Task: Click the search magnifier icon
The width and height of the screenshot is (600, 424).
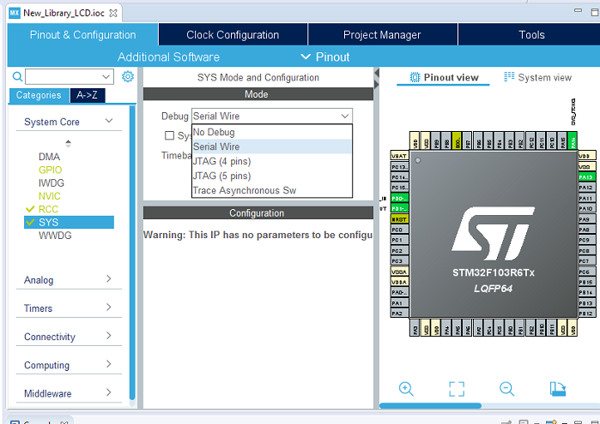Action: (x=17, y=76)
